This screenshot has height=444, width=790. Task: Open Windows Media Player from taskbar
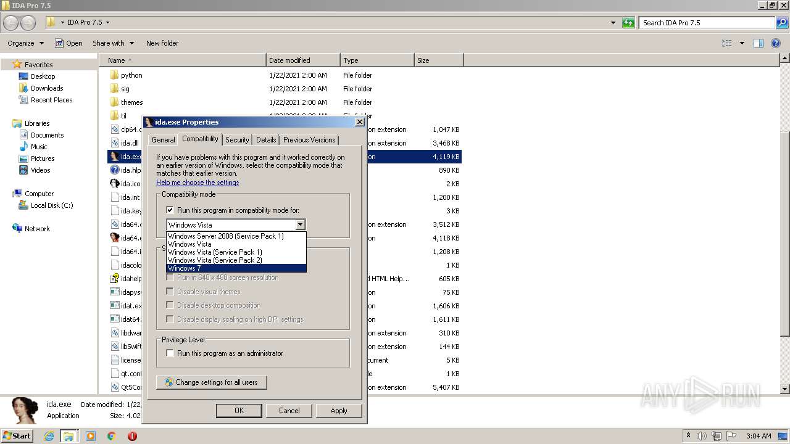[91, 436]
